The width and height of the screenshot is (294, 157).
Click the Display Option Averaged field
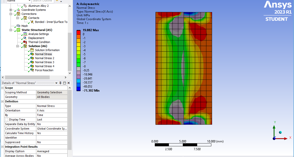coord(52,151)
